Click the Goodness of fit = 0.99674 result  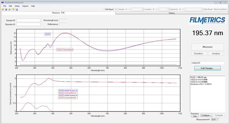coord(201,84)
